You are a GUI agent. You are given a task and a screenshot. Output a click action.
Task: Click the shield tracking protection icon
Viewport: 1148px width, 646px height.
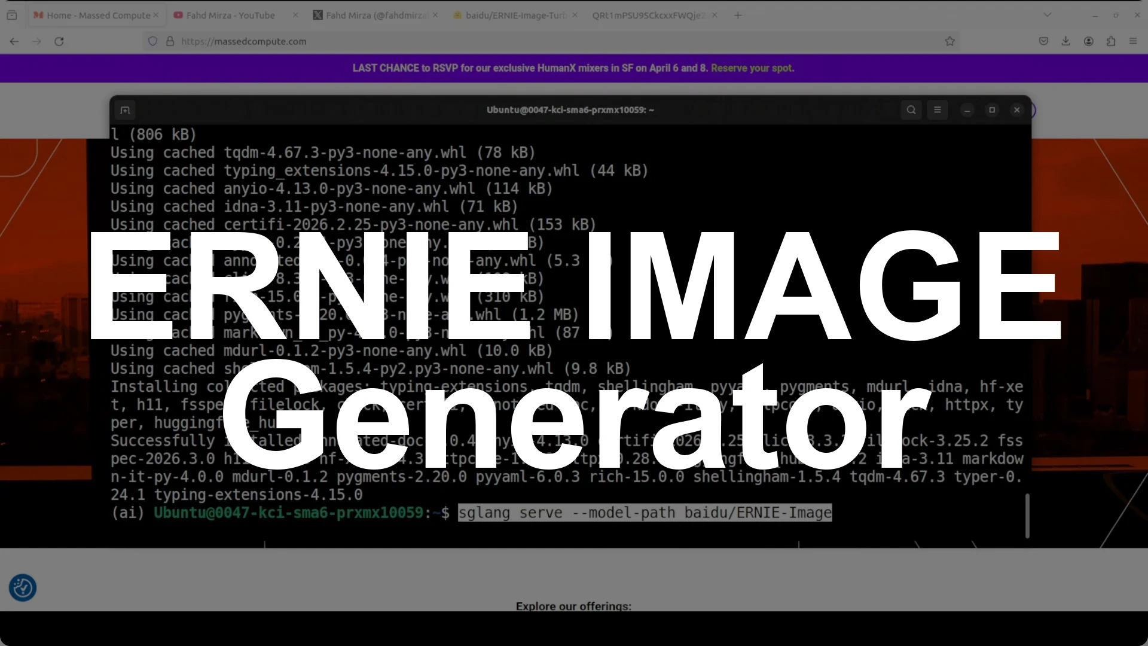pos(152,41)
